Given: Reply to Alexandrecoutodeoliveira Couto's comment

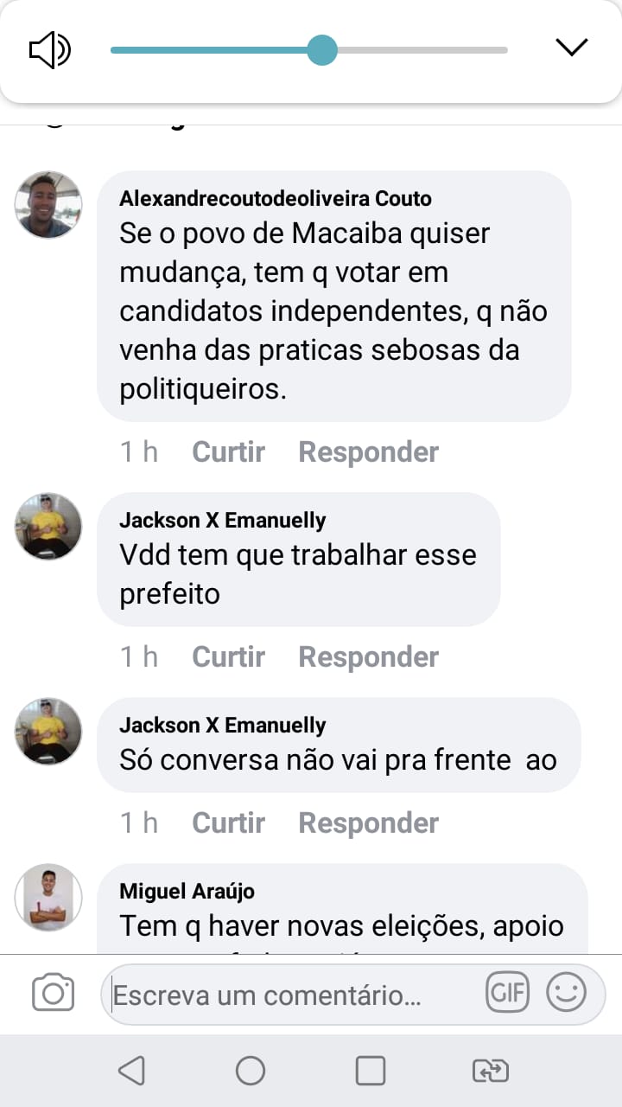Looking at the screenshot, I should (368, 451).
